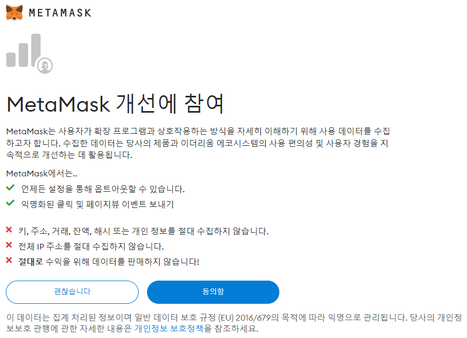The width and height of the screenshot is (467, 338).
Task: Open the 개인정보 보호정책 privacy policy link
Action: [x=169, y=329]
